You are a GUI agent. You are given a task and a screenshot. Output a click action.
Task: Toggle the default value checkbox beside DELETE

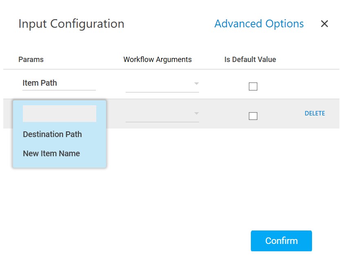(x=253, y=116)
